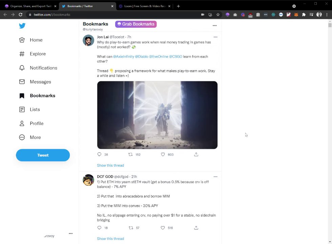Reload the page
The image size is (332, 244).
coord(21,15)
